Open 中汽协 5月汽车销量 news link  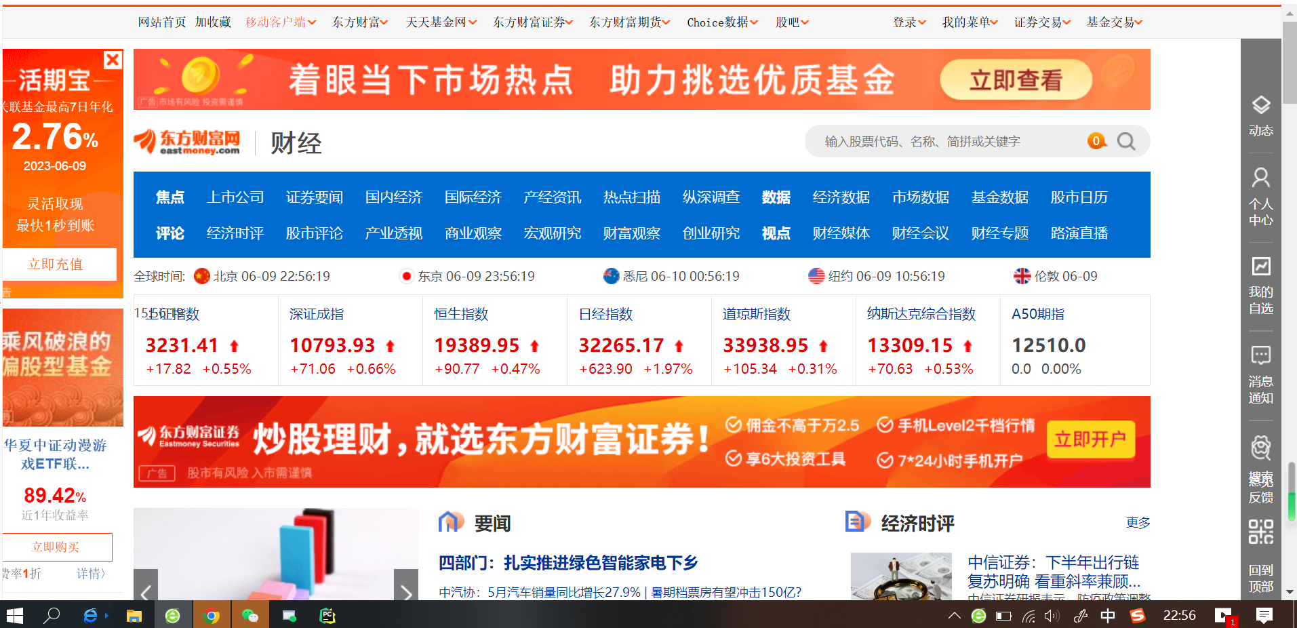(540, 592)
